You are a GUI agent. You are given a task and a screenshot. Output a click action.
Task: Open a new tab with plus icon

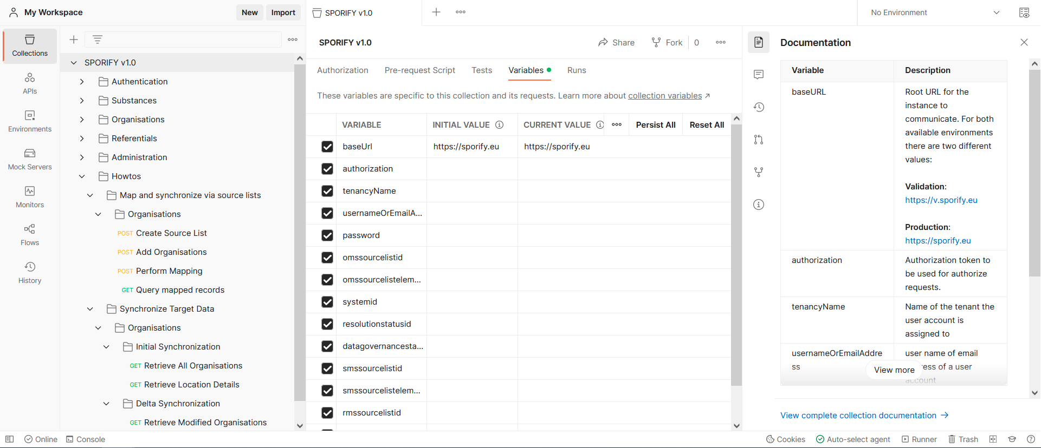[x=436, y=12]
